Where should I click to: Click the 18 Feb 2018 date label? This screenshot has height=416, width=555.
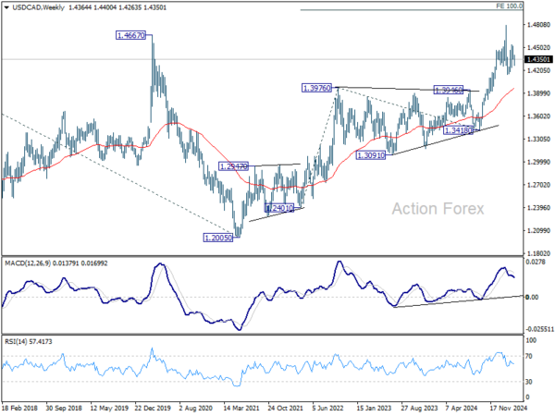tap(19, 408)
